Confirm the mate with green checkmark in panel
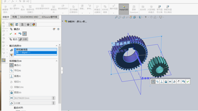The height and width of the screenshot is (111, 198). [x=11, y=34]
